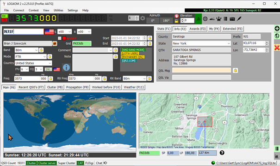Click the globe icon below the plus button
Screen dimensions: 280x166
[277, 36]
